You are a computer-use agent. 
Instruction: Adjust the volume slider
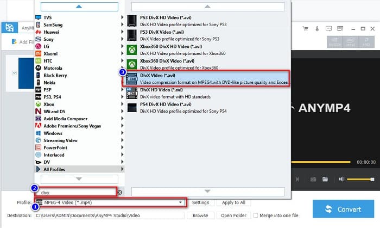[360, 179]
